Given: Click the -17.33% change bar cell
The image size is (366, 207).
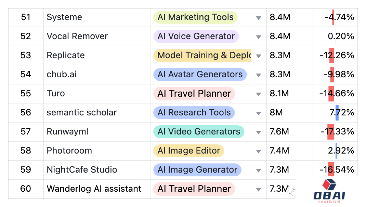Looking at the screenshot, I should tap(335, 132).
